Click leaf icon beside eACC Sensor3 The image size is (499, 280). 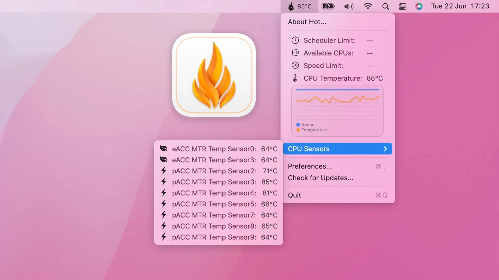point(163,159)
